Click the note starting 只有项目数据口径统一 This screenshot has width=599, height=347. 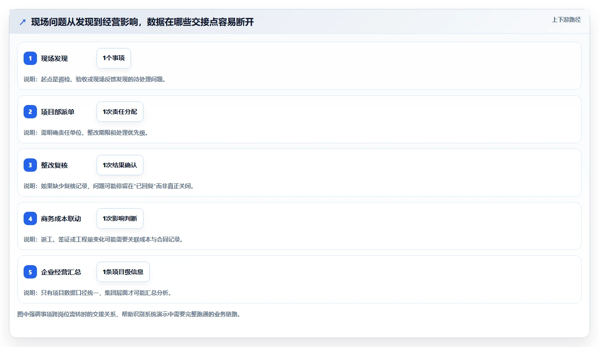[x=98, y=293]
